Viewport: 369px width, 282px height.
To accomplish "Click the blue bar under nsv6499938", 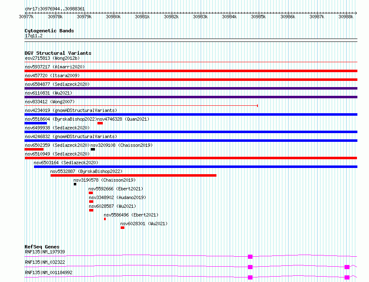I will tap(191, 132).
